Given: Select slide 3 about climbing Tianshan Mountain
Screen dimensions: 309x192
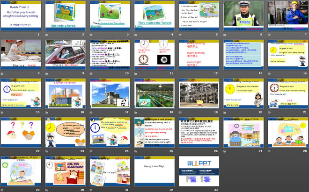Looking at the screenshot, I should (x=110, y=16).
